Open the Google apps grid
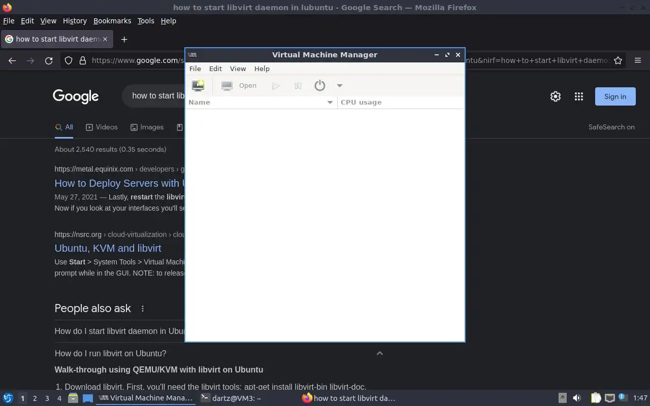The width and height of the screenshot is (650, 406). 579,96
